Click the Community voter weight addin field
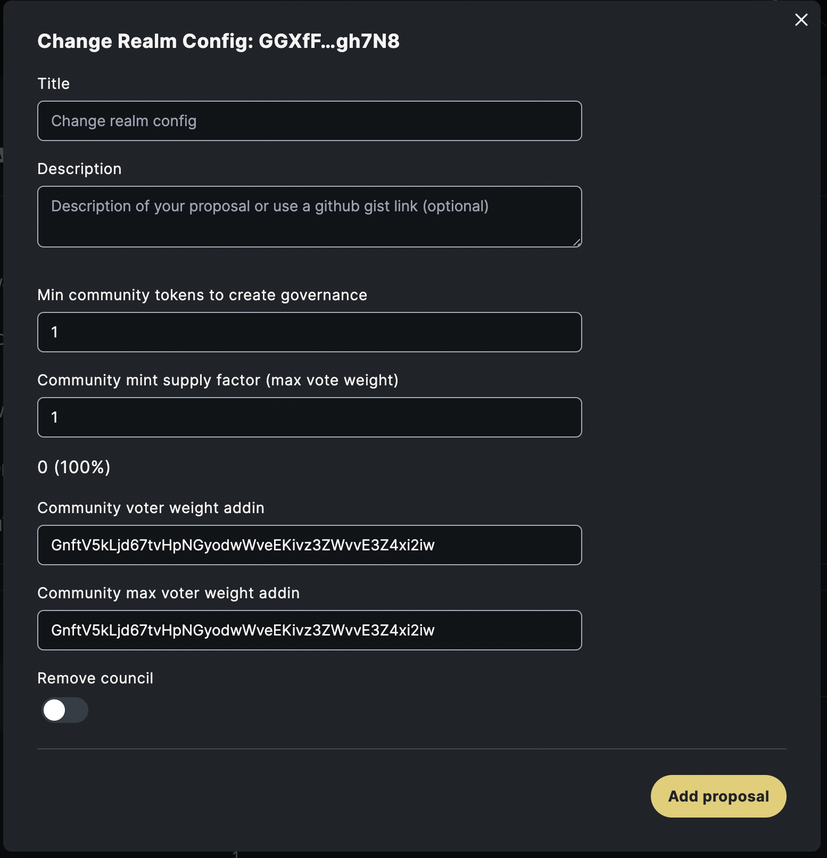Image resolution: width=827 pixels, height=858 pixels. (309, 545)
